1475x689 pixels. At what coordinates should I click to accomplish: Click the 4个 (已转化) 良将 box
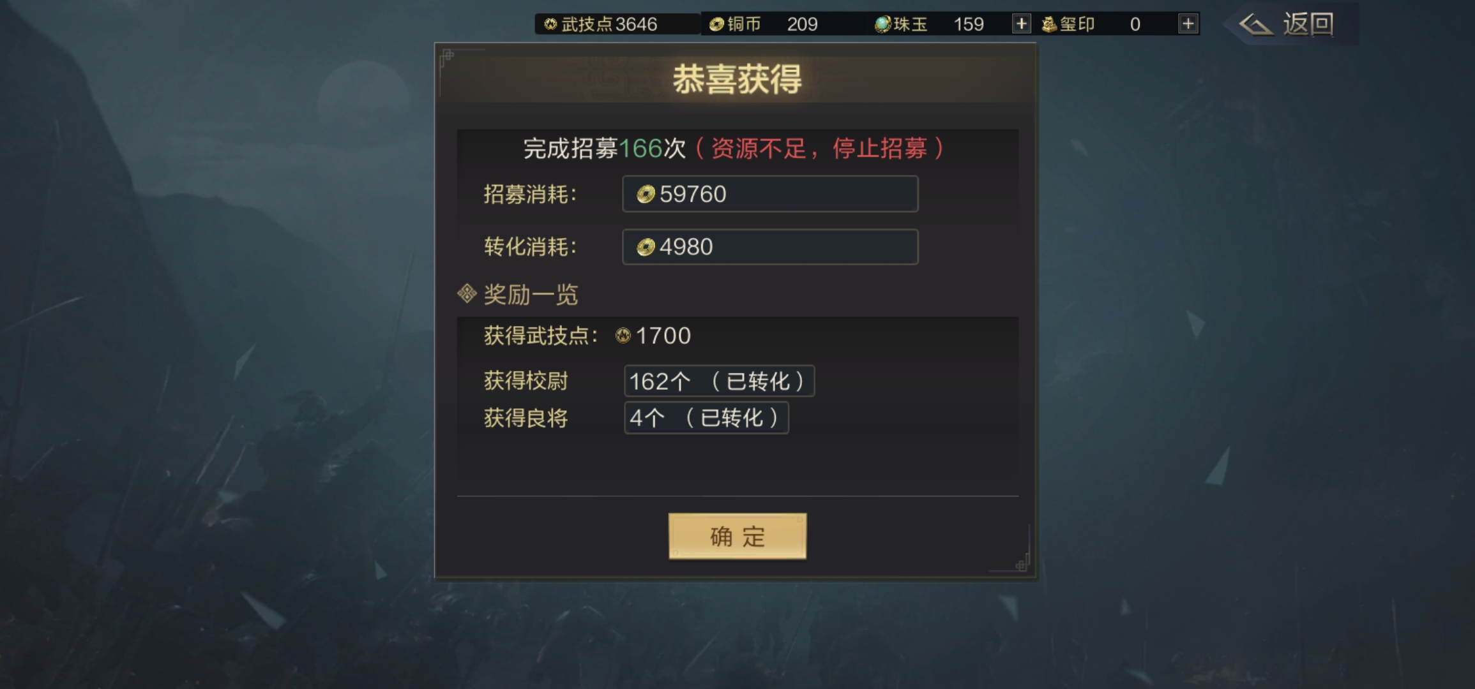tap(706, 418)
